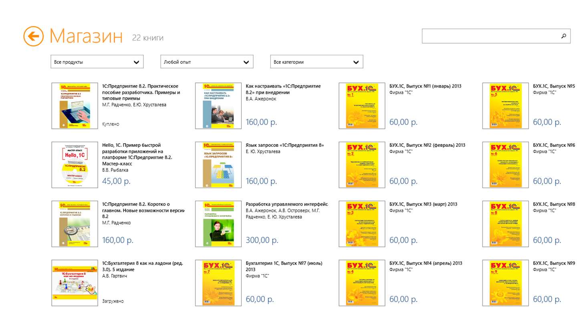Go back using the orange arrow button
This screenshot has width=577, height=324.
coord(34,36)
